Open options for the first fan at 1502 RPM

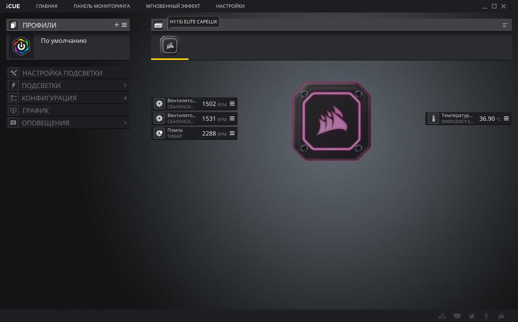point(232,104)
